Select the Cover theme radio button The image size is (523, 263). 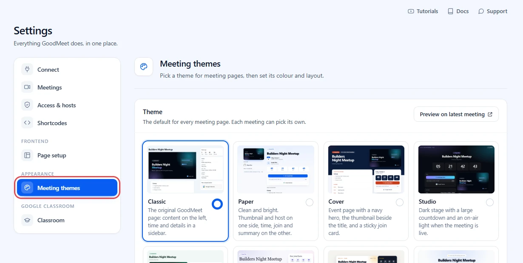pos(400,202)
